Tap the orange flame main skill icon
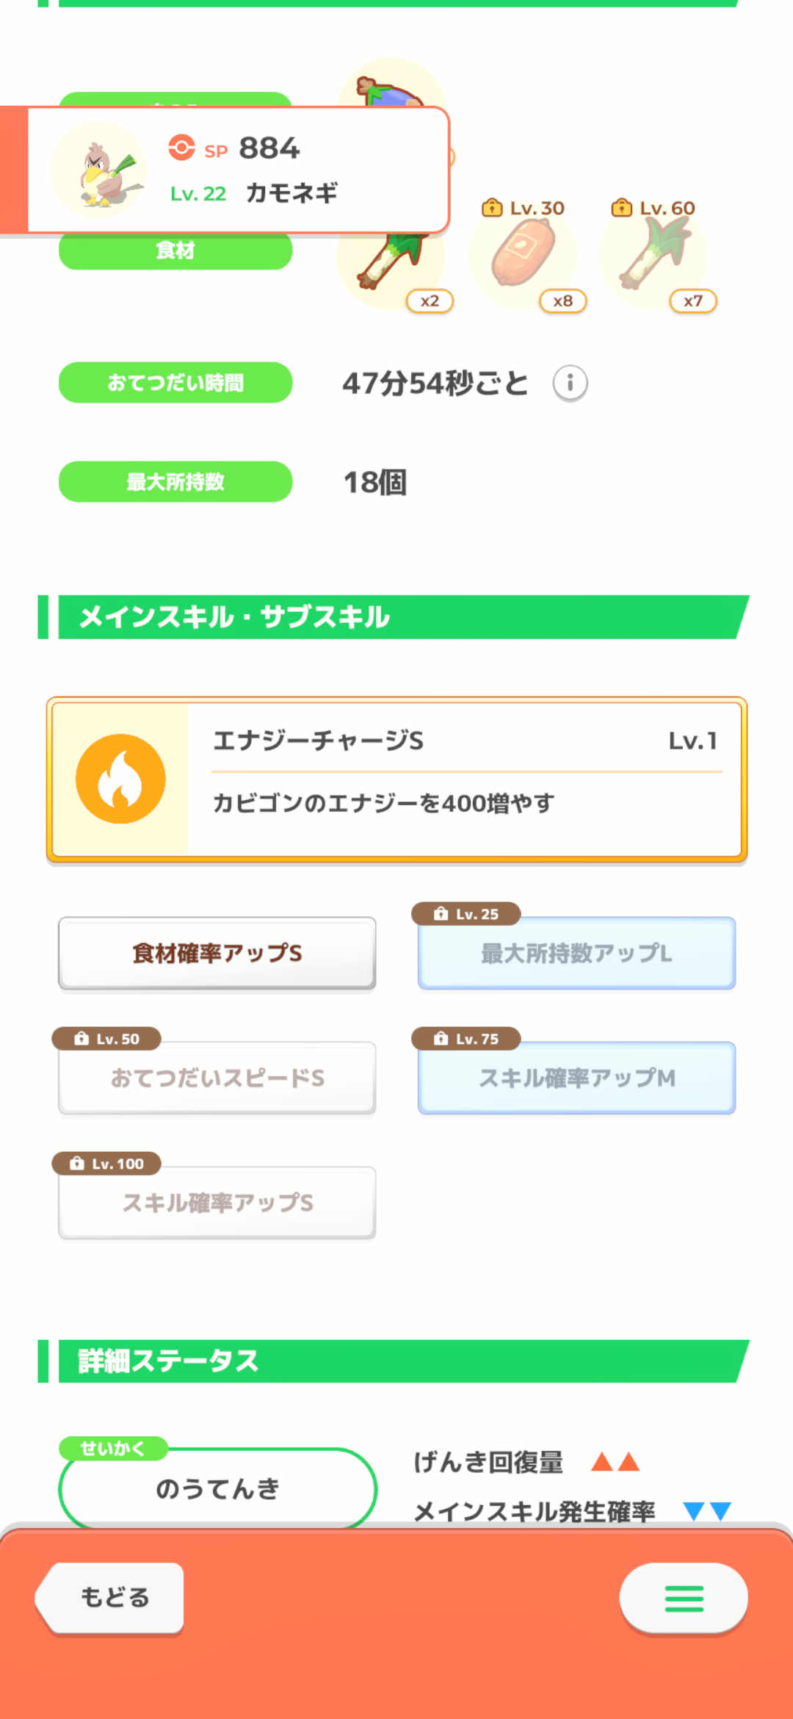Screen dimensions: 793x1719 click(120, 779)
